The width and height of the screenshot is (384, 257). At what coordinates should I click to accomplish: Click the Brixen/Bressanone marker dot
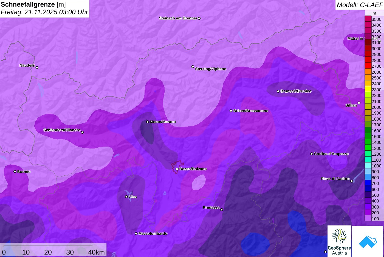pyautogui.click(x=231, y=111)
